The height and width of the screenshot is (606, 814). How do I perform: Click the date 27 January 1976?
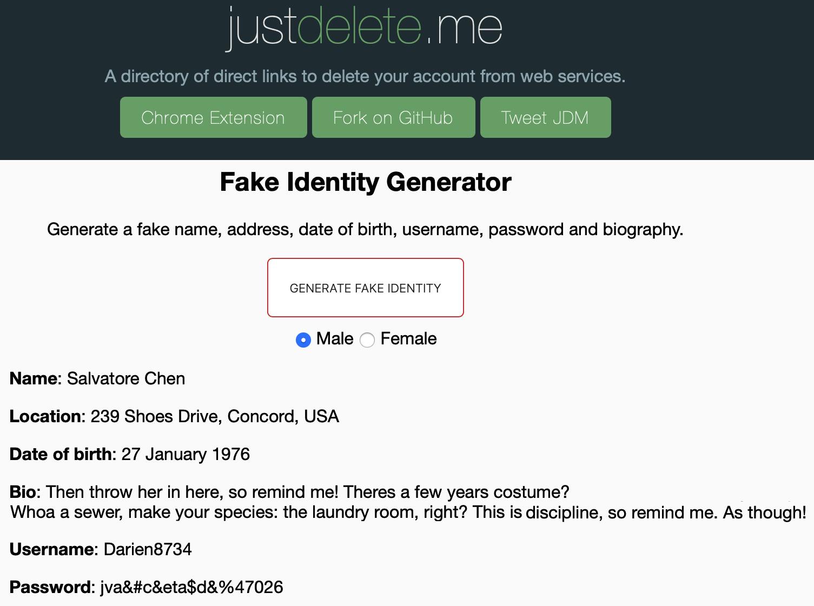(186, 454)
